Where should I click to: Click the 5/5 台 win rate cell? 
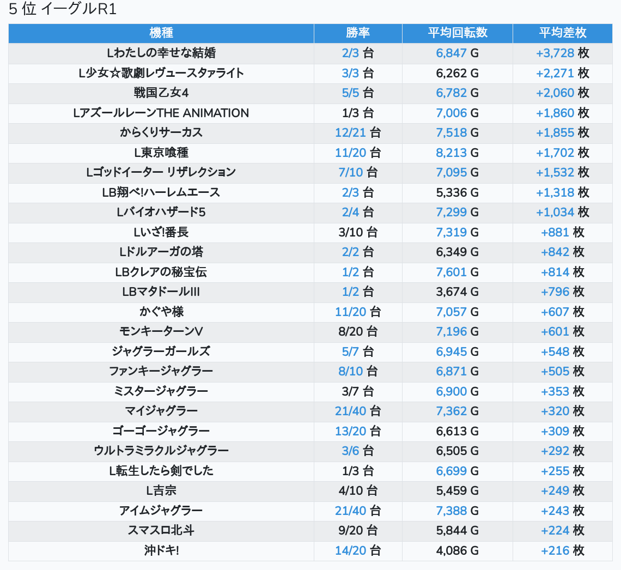(x=358, y=93)
